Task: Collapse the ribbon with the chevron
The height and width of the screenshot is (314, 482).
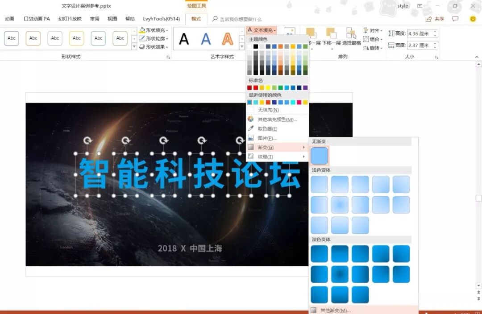Action: pos(477,57)
